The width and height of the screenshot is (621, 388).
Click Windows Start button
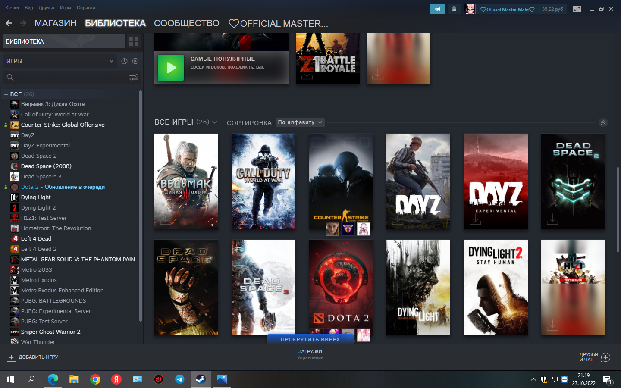coord(10,379)
